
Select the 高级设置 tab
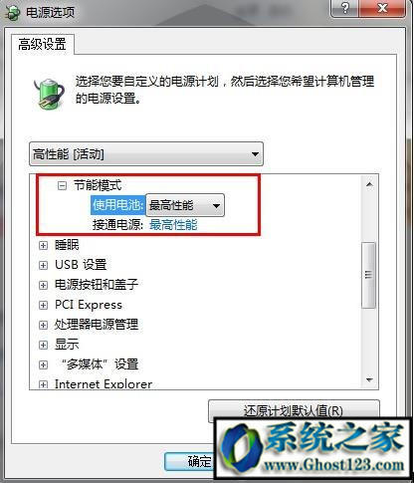[42, 44]
